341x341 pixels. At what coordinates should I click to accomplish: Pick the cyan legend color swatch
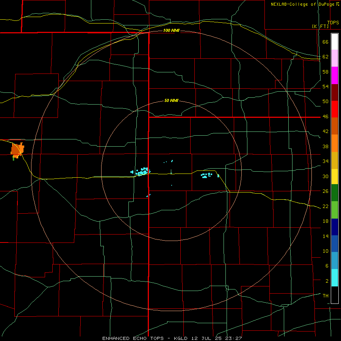click(335, 278)
